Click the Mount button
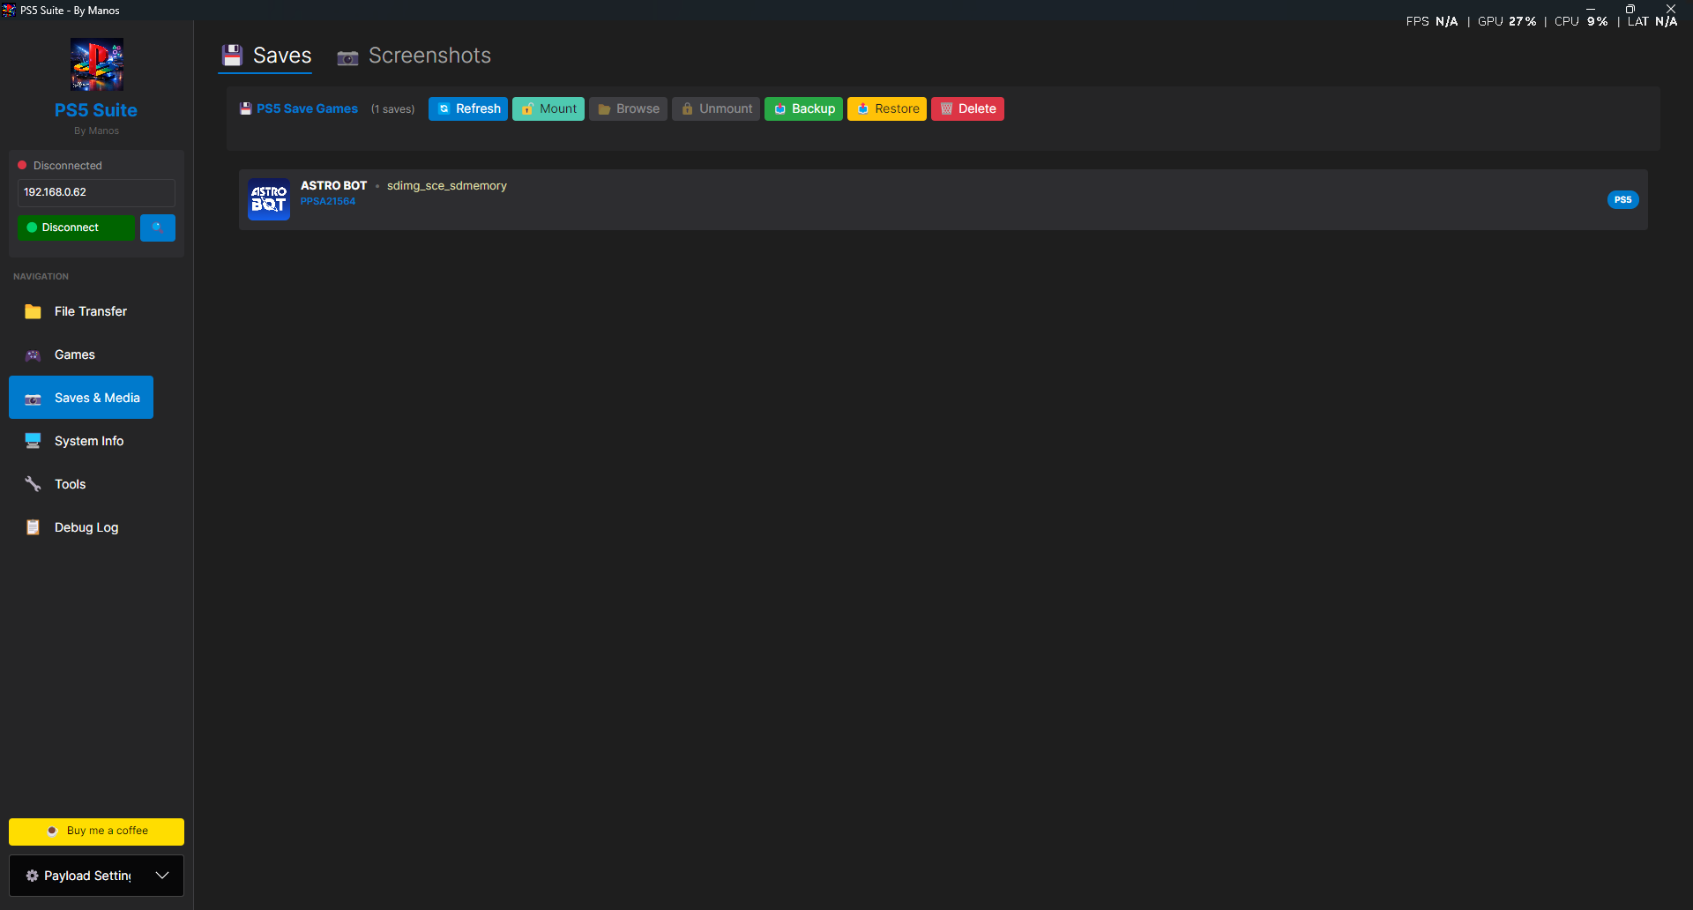 [548, 108]
